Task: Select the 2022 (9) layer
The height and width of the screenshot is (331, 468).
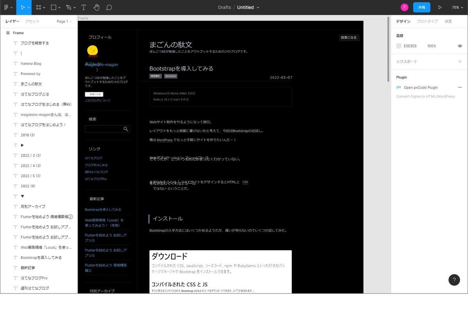Action: coord(39,186)
